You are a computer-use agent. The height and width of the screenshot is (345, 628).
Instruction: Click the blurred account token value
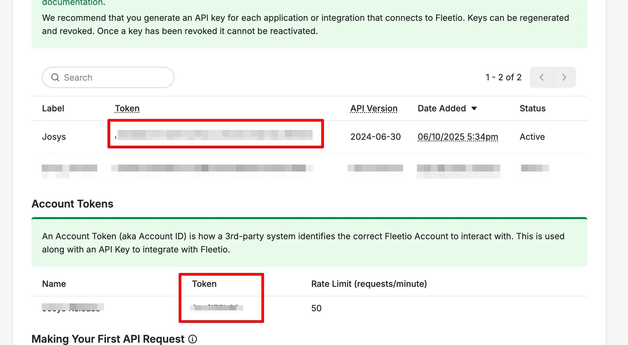(217, 308)
